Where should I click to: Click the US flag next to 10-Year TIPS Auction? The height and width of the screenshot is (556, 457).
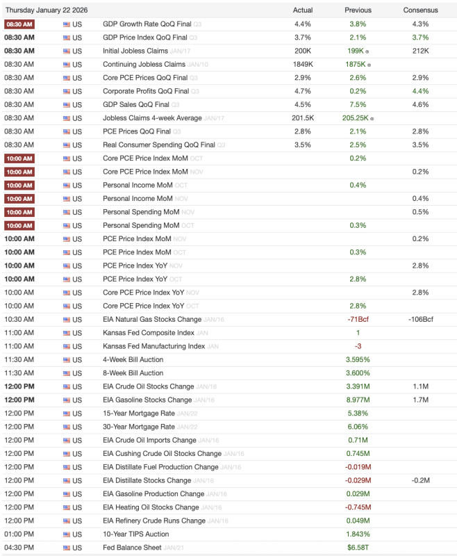[x=67, y=534]
